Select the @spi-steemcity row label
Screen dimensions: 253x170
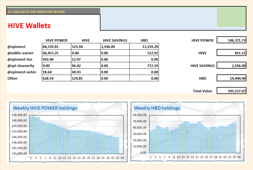(21, 66)
